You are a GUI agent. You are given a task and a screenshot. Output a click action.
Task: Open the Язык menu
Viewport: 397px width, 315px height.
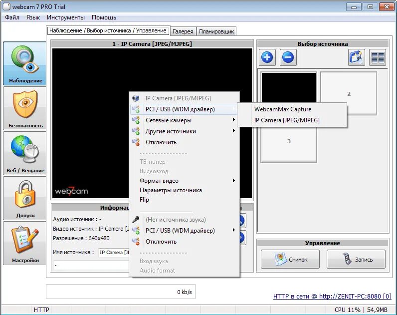point(33,17)
